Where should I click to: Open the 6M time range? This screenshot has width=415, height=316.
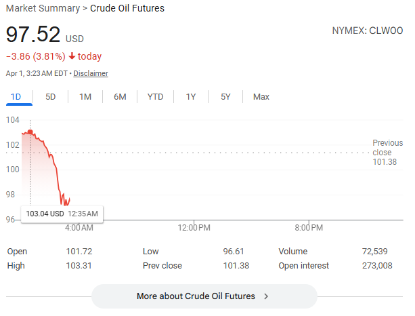pos(120,97)
